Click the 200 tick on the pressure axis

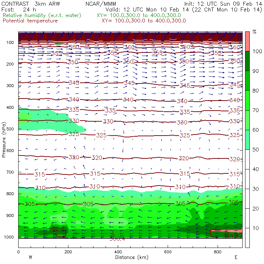coord(10,64)
